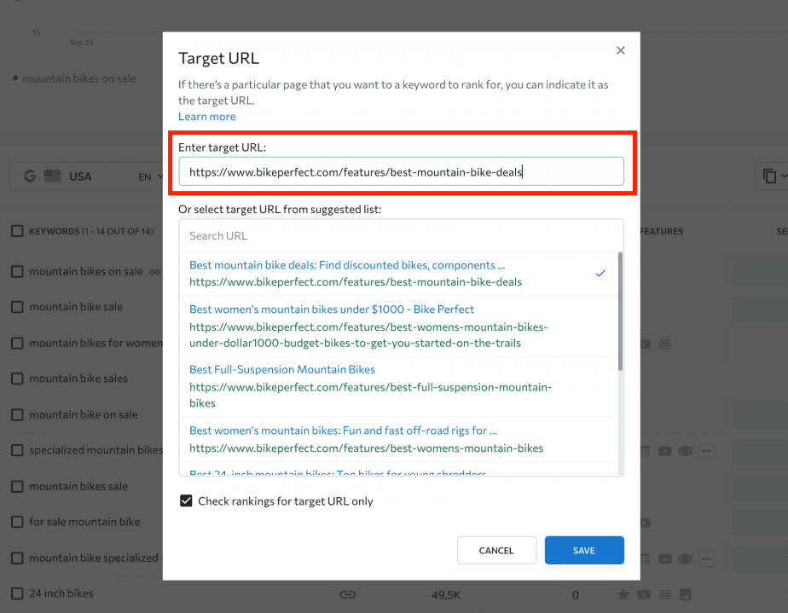The width and height of the screenshot is (788, 613).
Task: Click carousel feature icon in 'mountain bike specialized' row
Action: 686,558
